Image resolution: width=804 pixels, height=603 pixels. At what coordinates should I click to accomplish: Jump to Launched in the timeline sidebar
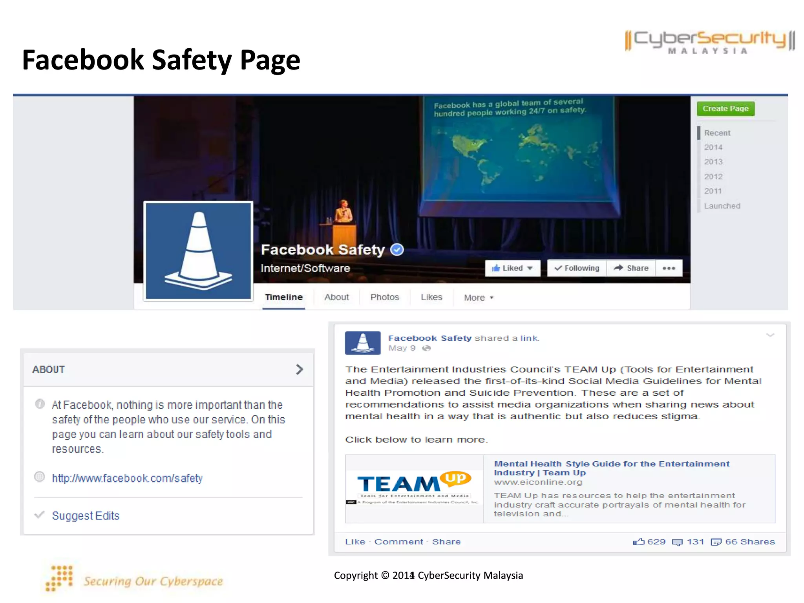pos(722,206)
